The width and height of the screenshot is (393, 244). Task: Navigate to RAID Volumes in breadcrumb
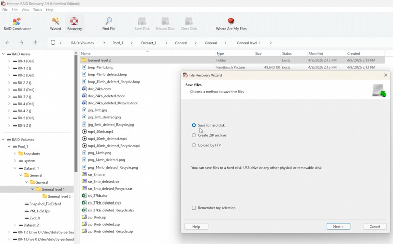point(82,43)
